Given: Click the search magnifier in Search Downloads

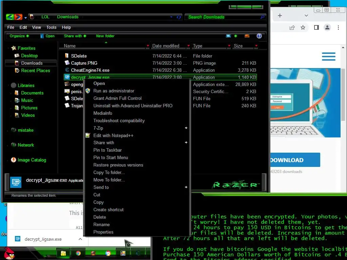Looking at the screenshot, I should tap(263, 17).
